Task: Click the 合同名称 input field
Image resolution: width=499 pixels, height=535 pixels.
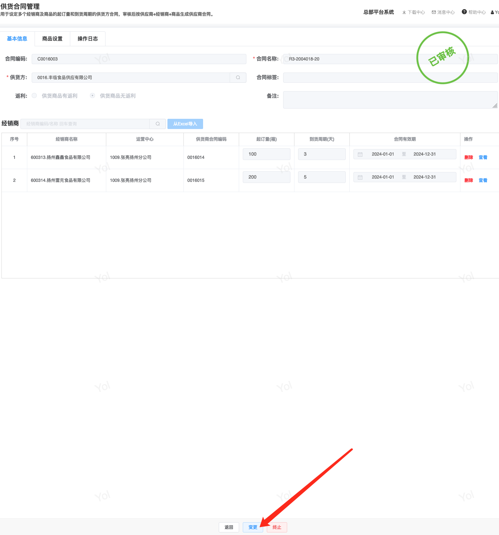Action: pyautogui.click(x=391, y=59)
